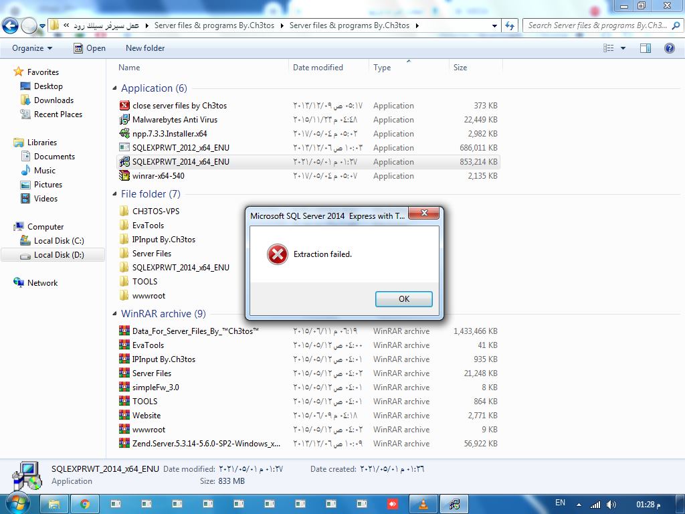Click OK in the Extraction failed dialog
The image size is (685, 514).
(403, 299)
